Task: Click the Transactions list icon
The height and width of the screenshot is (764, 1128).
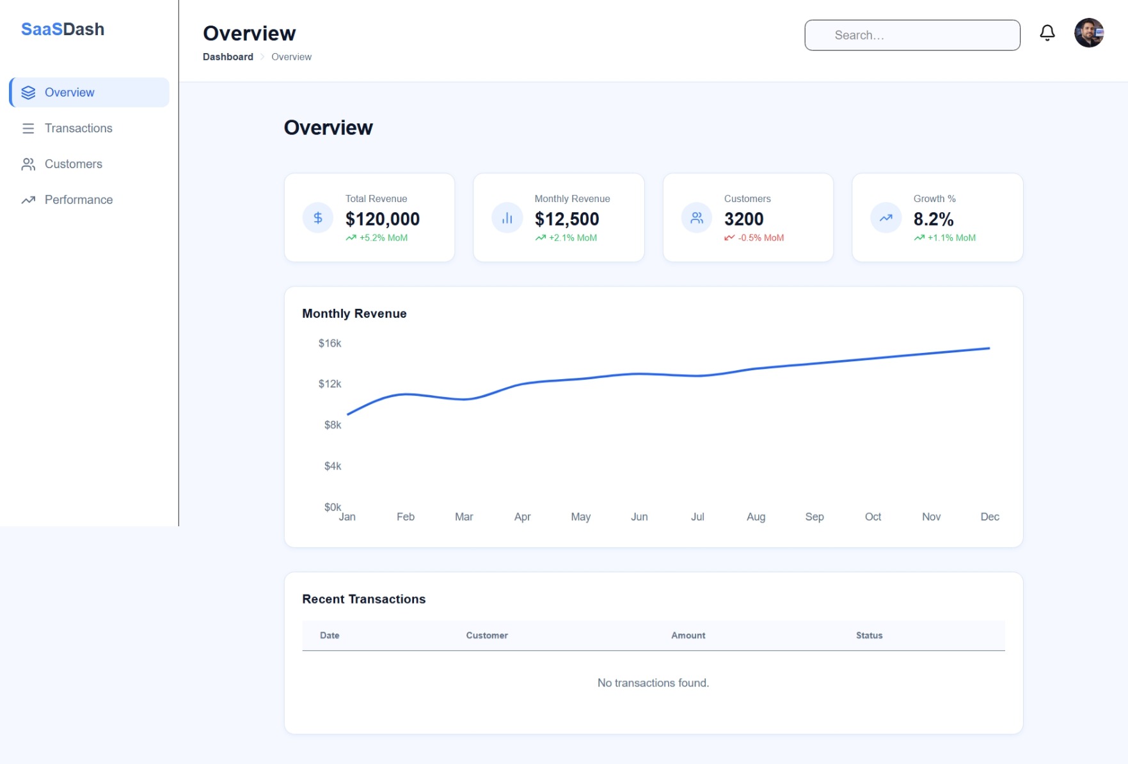Action: pos(28,129)
